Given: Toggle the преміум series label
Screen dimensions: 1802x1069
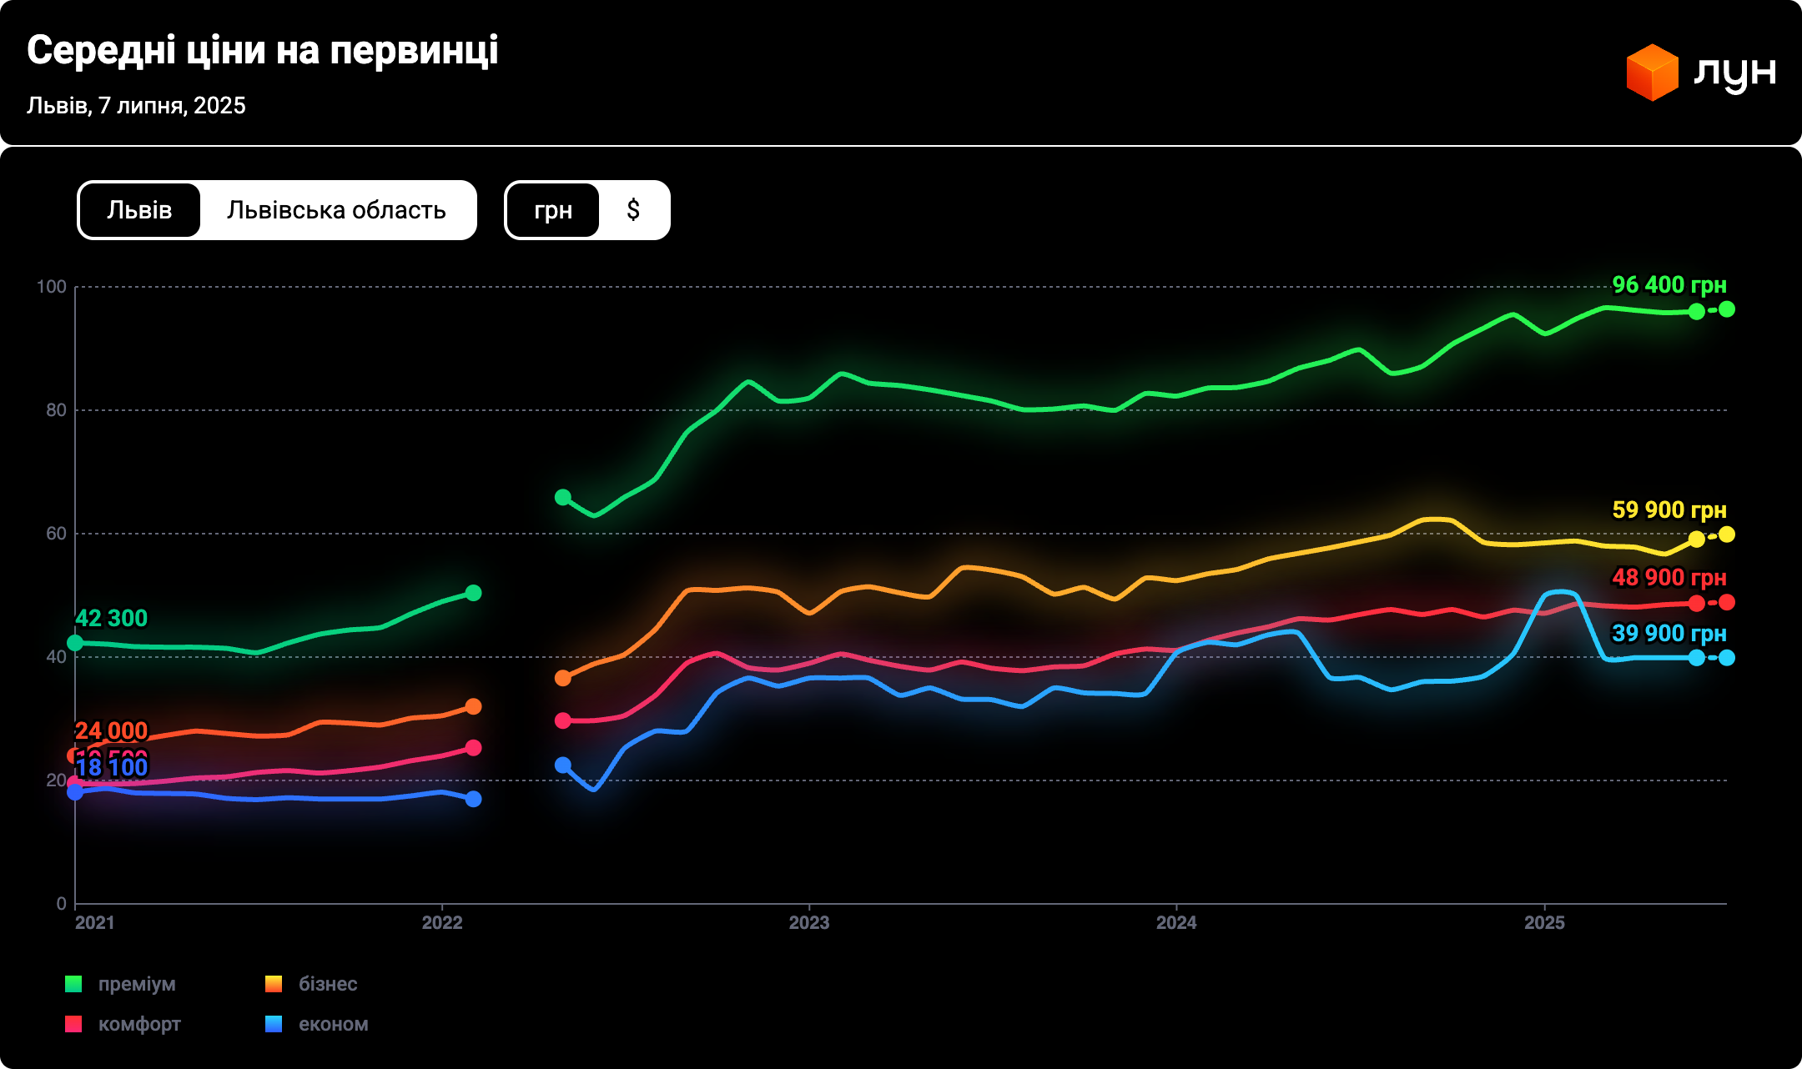Looking at the screenshot, I should [137, 984].
